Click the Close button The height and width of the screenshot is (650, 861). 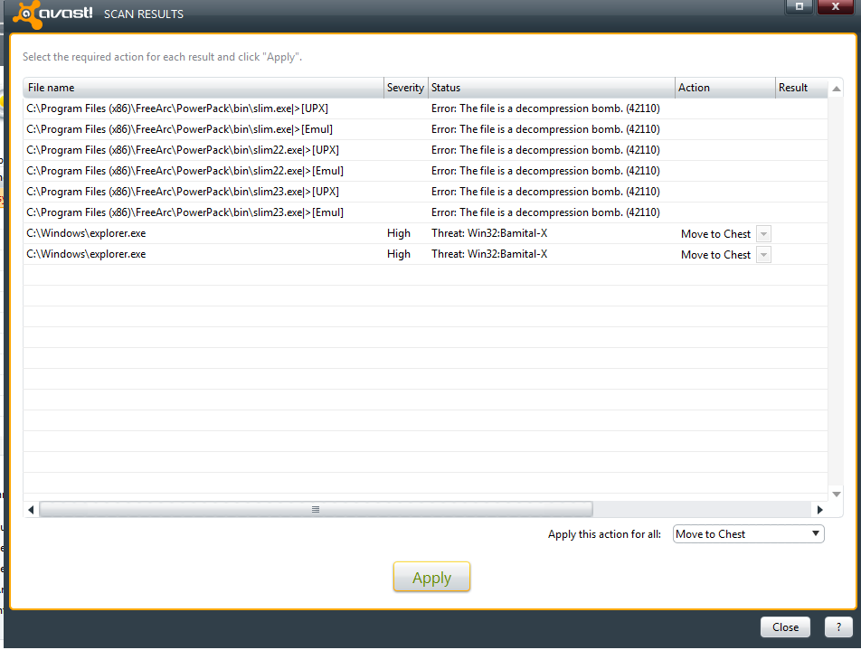(x=785, y=626)
